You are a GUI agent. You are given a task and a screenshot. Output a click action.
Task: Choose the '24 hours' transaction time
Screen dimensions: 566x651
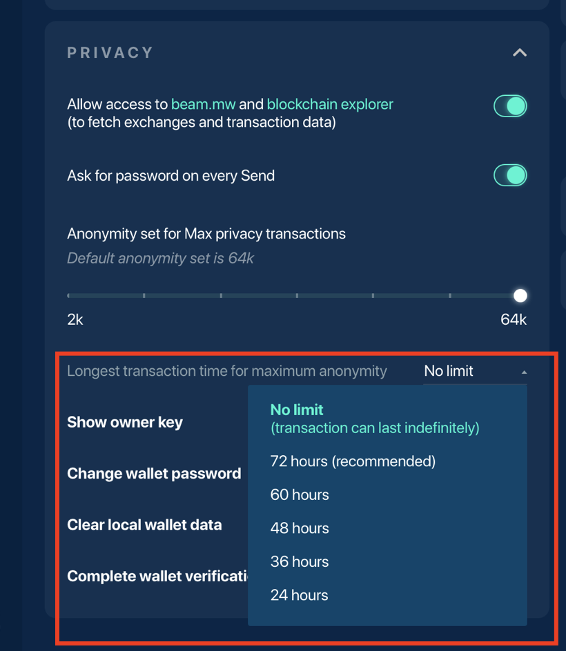[x=299, y=594]
